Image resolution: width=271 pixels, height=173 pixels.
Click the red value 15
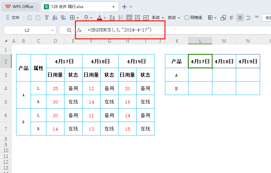128,129
